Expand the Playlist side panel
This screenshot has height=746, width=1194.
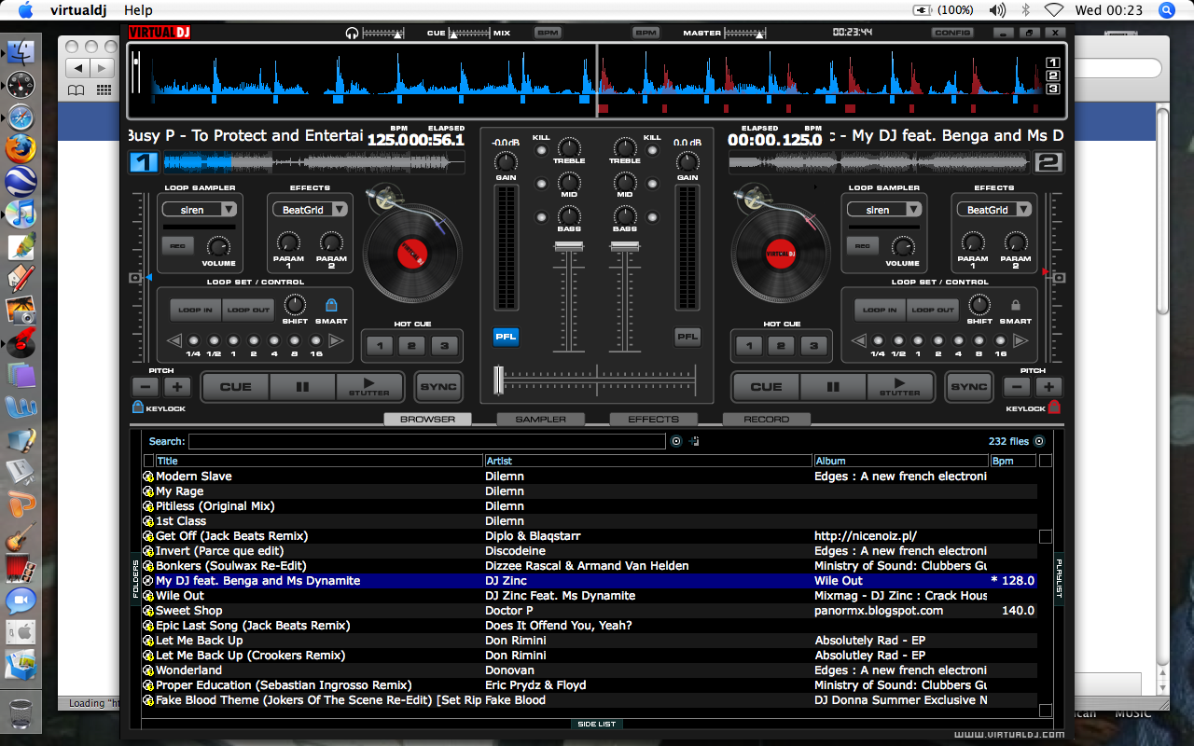[x=1059, y=578]
